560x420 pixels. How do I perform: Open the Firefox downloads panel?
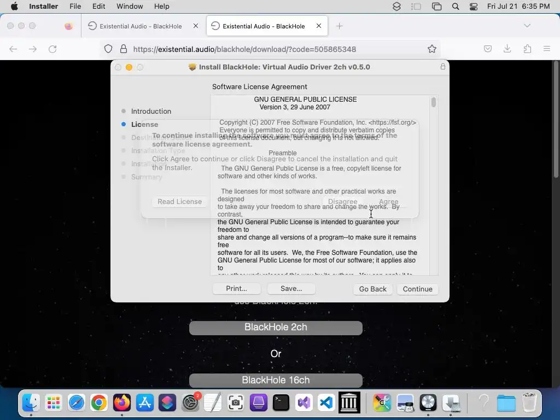507,49
